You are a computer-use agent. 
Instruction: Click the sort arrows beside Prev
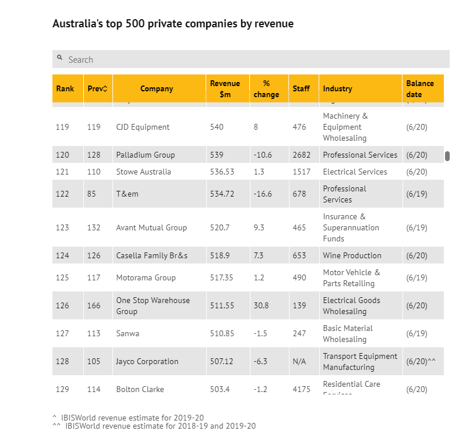pyautogui.click(x=105, y=89)
